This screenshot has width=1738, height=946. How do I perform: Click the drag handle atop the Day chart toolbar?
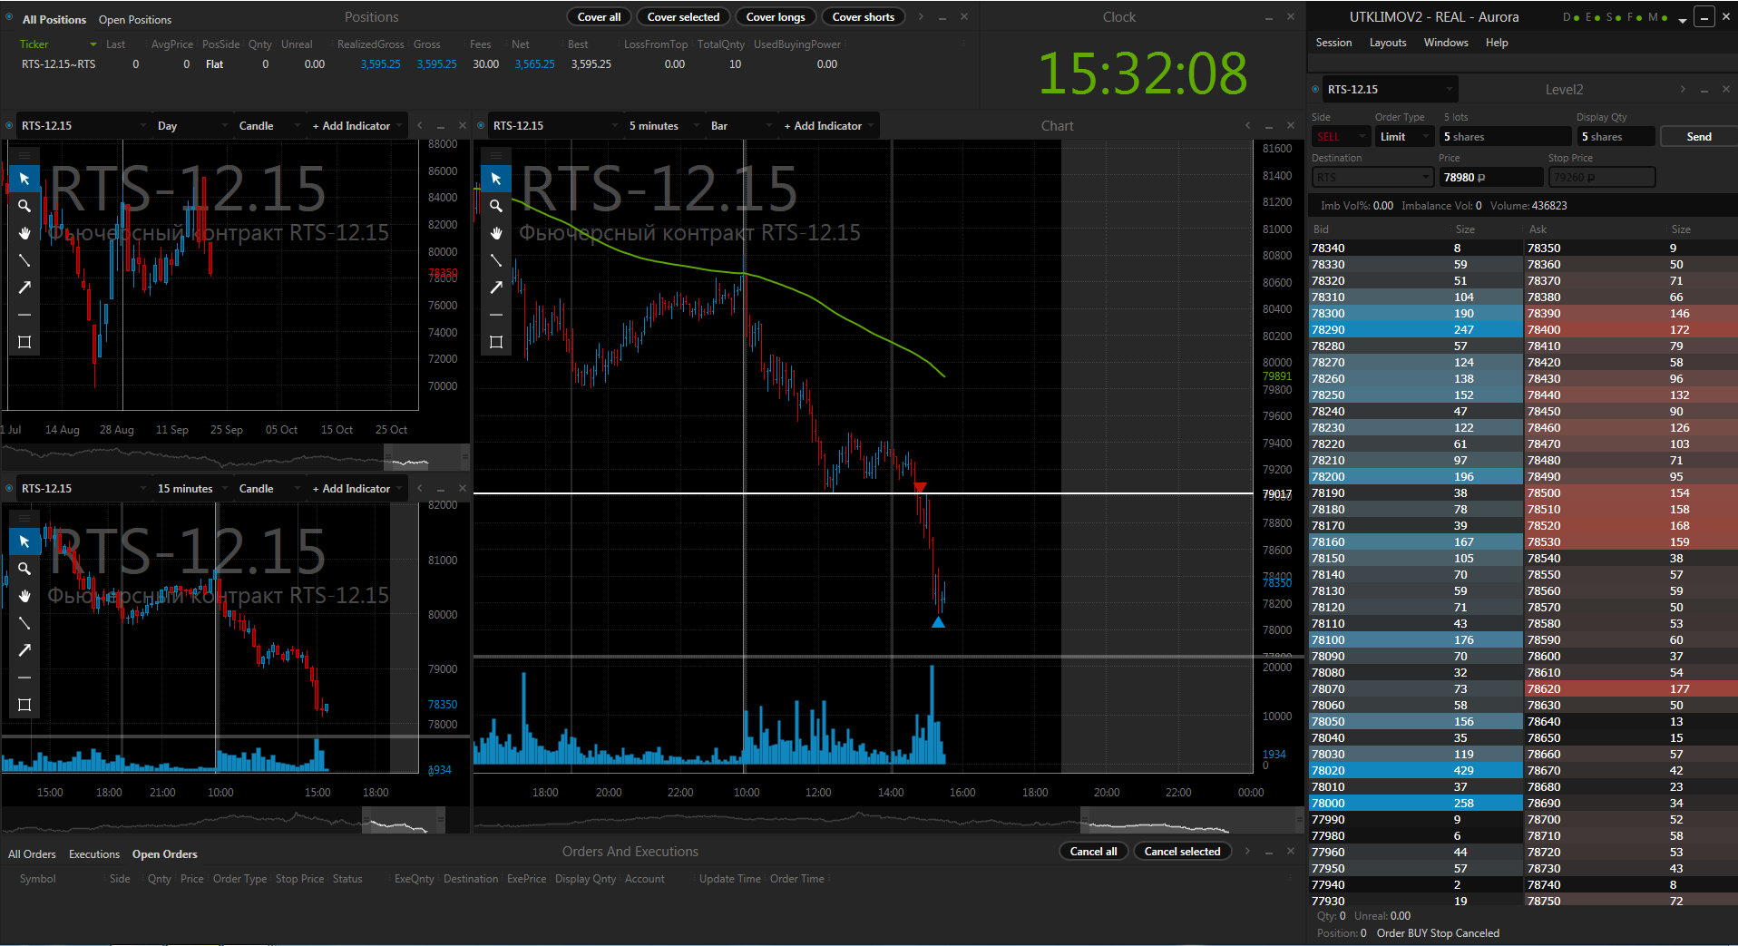pyautogui.click(x=24, y=155)
